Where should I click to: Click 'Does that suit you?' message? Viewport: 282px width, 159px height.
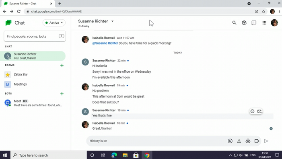coord(105,102)
